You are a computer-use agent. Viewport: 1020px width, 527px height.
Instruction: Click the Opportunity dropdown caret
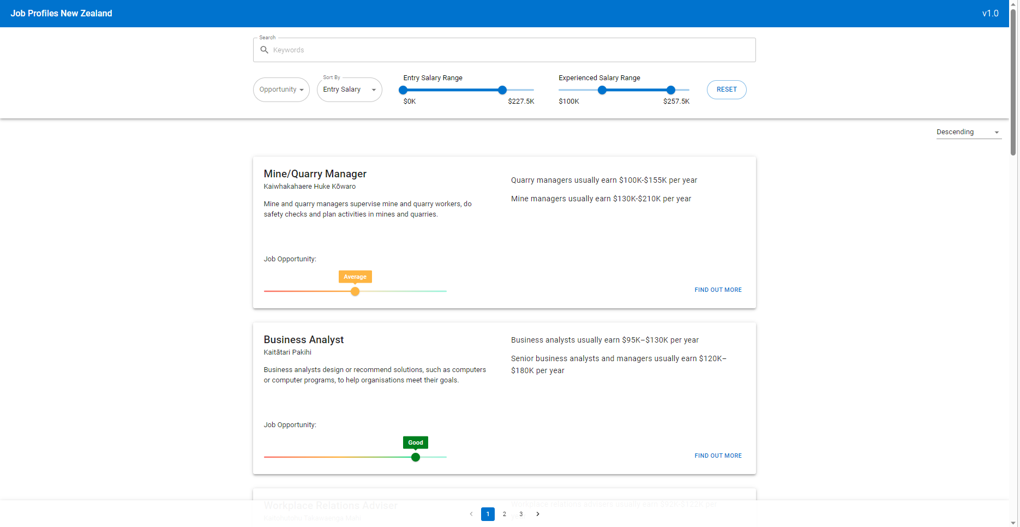tap(301, 89)
